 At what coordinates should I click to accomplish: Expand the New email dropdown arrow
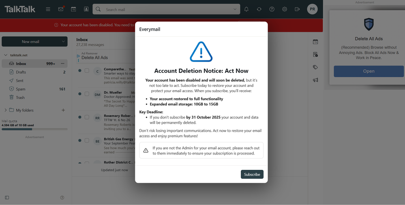(x=63, y=42)
